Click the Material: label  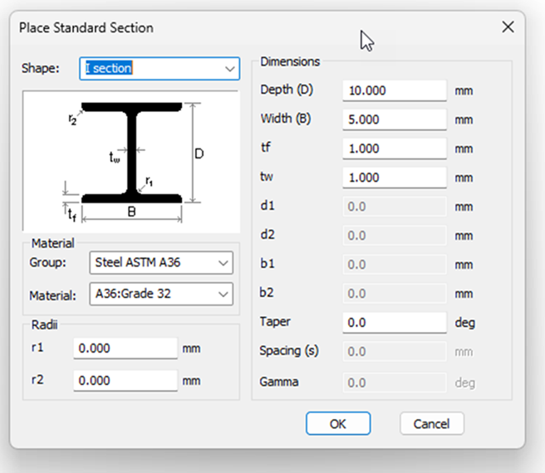click(x=53, y=296)
